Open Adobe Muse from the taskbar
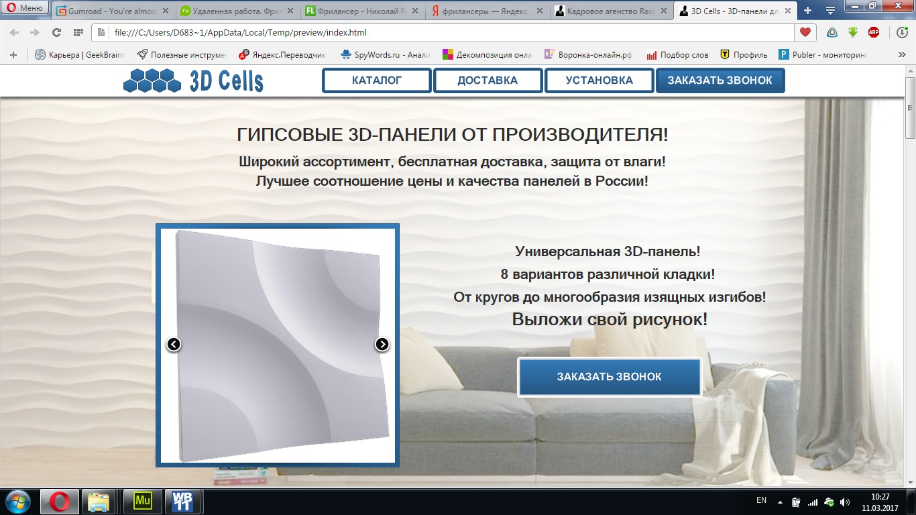 coord(143,502)
